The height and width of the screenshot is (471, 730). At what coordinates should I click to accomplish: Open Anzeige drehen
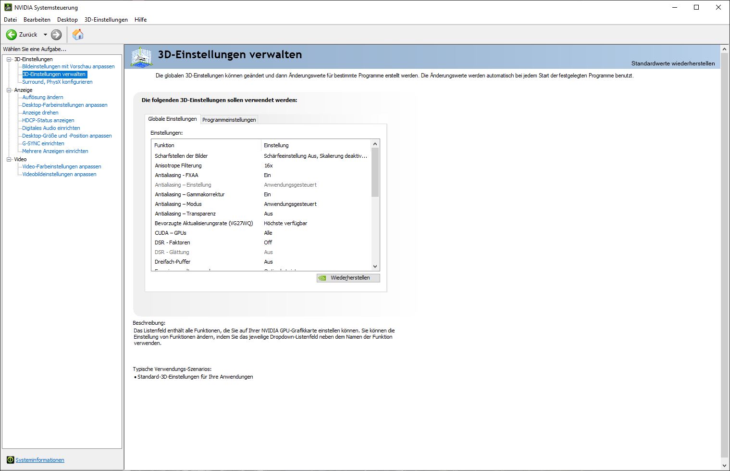(x=40, y=113)
